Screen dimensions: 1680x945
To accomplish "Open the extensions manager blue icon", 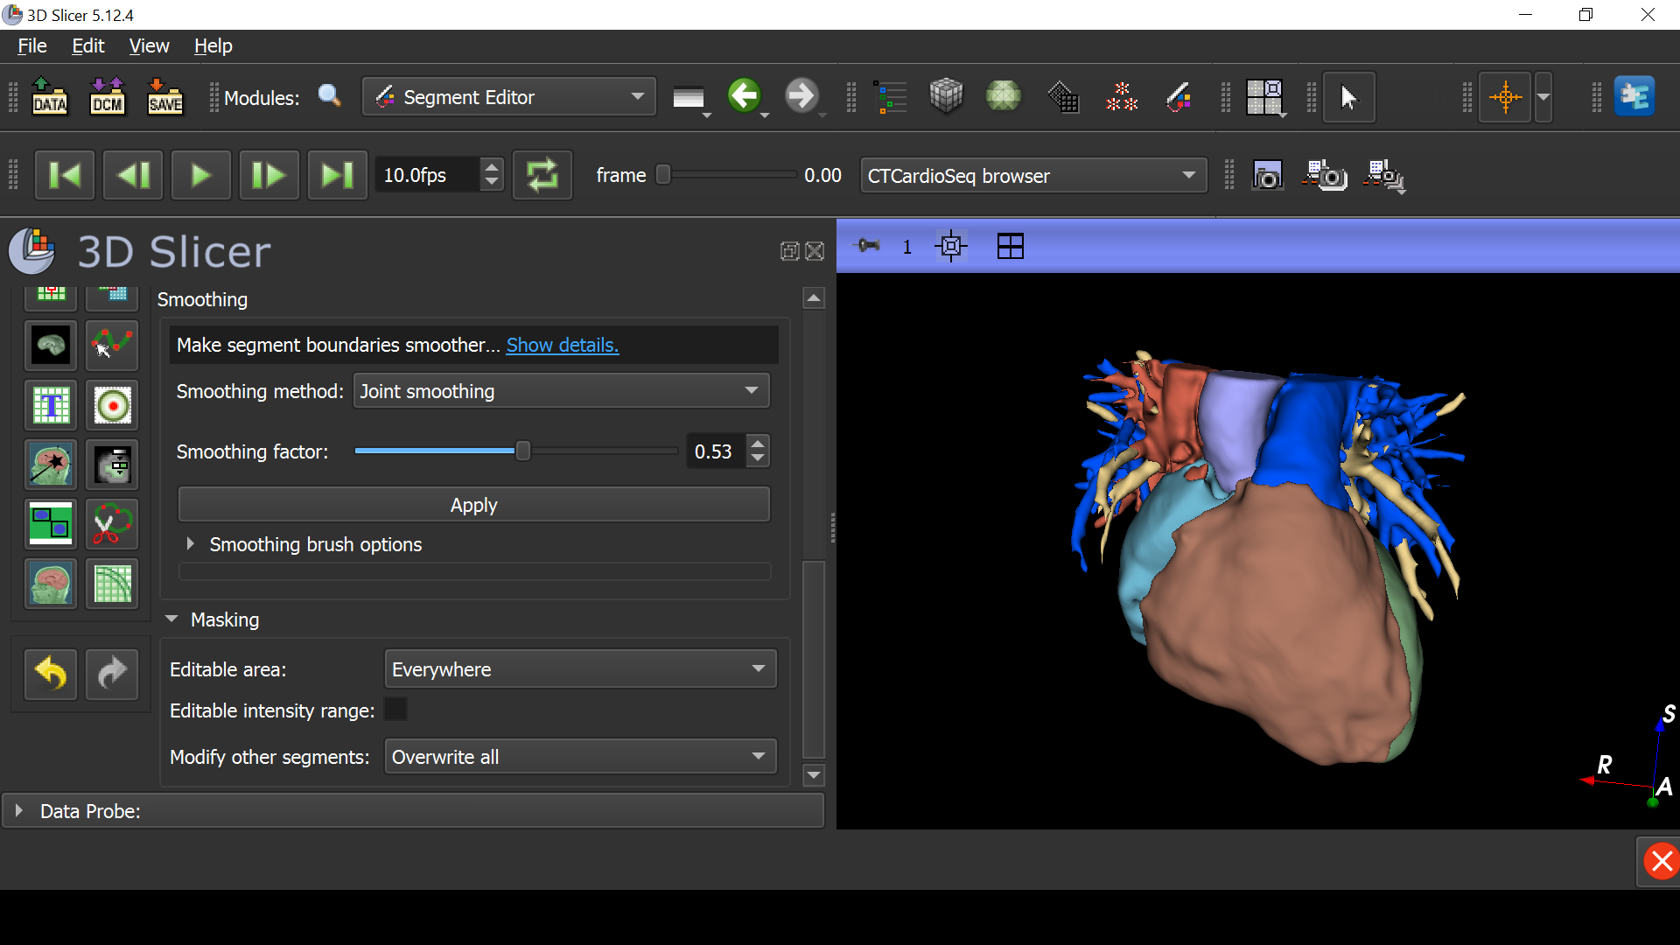I will (1634, 96).
